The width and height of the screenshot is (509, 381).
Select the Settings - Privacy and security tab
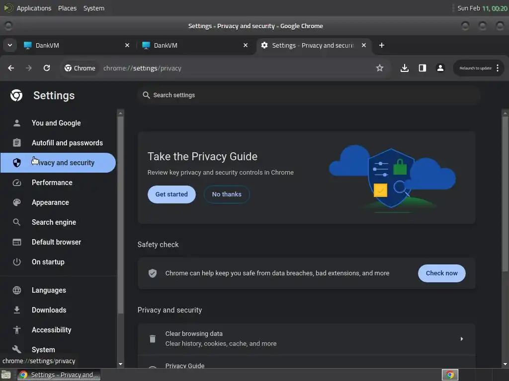313,45
